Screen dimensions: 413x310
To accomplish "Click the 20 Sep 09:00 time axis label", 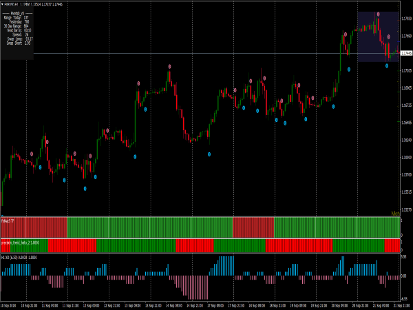I will tap(340, 305).
